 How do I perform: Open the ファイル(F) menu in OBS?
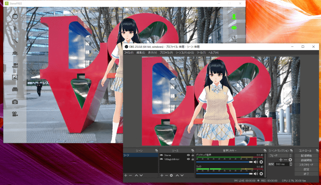click(x=128, y=53)
